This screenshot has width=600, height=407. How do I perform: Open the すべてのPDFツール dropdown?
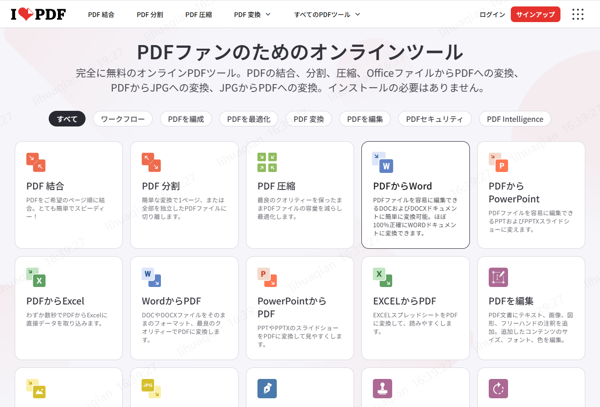tap(326, 14)
